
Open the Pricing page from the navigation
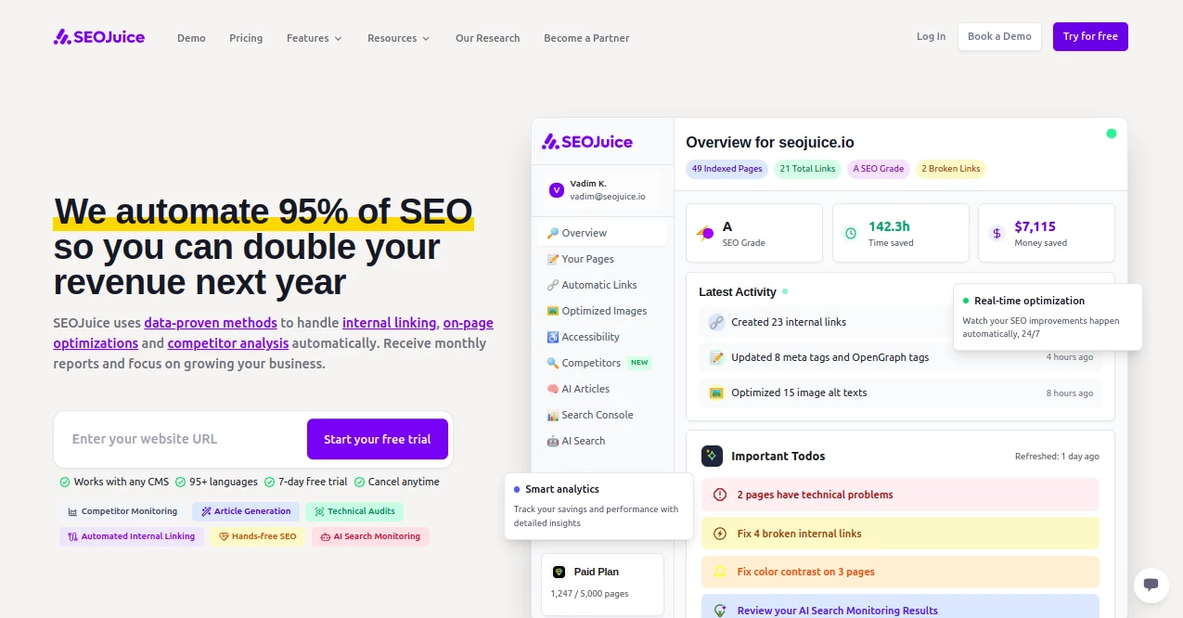point(246,38)
